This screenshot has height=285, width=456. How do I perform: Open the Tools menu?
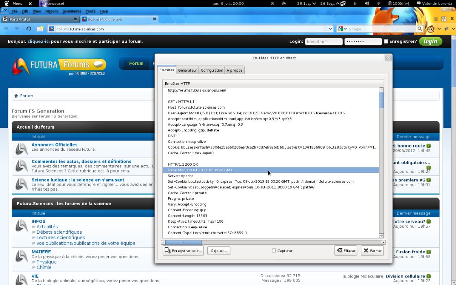pos(90,11)
